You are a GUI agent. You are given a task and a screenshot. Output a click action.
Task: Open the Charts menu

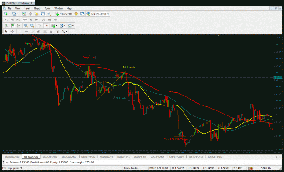coord(37,8)
